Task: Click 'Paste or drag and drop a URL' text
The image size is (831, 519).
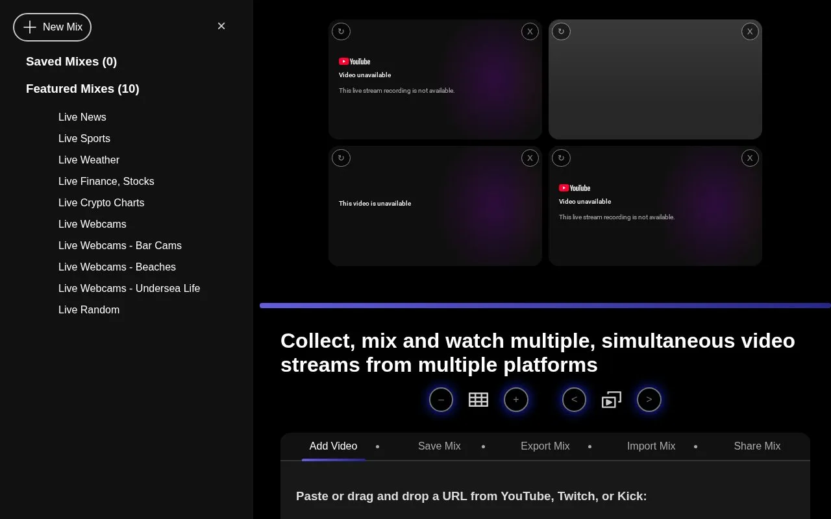Action: coord(471,496)
